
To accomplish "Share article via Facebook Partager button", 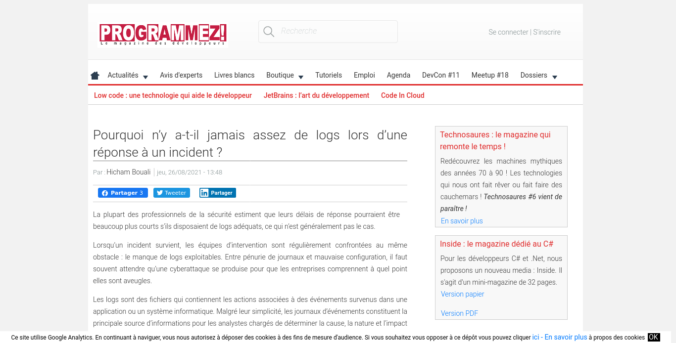I will point(123,193).
